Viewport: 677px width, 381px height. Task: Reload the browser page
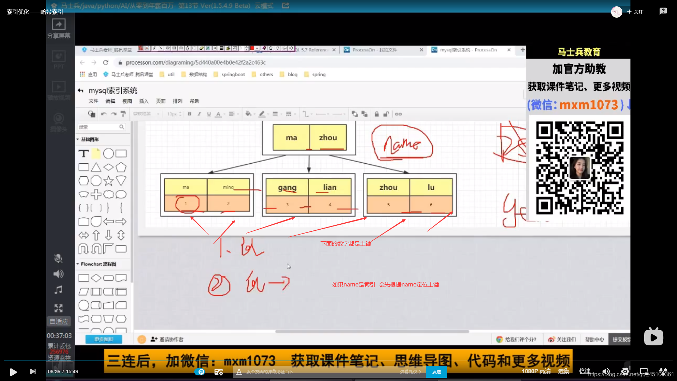click(x=105, y=62)
